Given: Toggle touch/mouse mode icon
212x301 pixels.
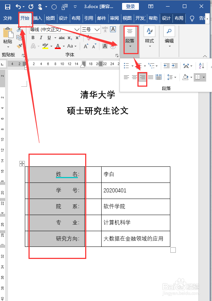Looking at the screenshot, I should click(40, 7).
